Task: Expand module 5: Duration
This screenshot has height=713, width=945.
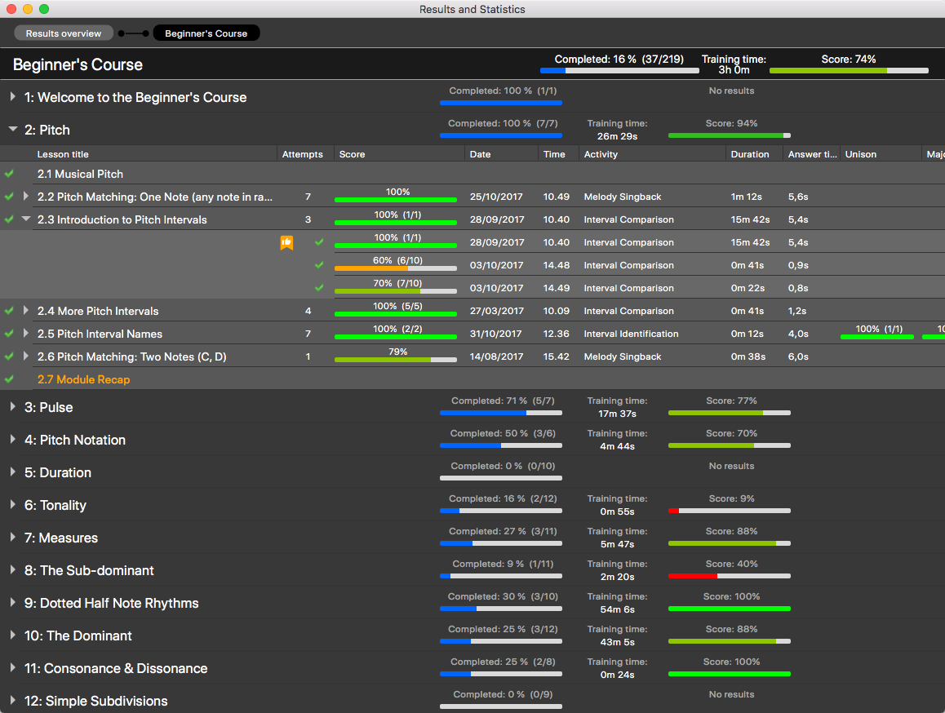Action: click(x=13, y=472)
